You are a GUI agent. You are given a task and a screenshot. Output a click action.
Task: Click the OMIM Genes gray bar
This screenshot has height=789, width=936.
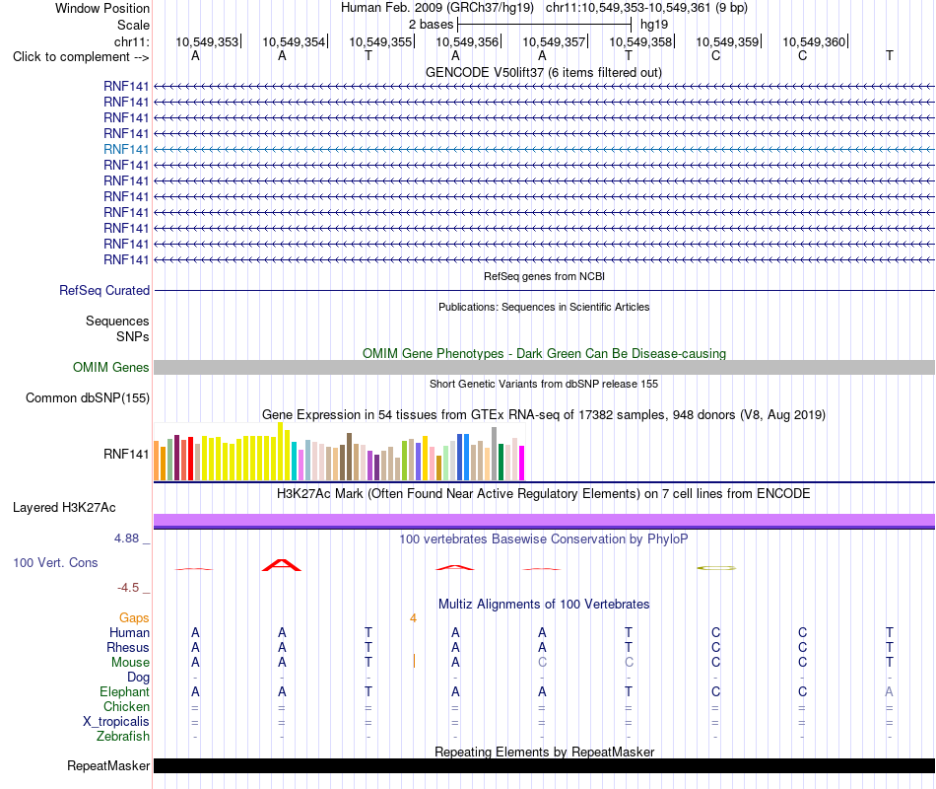tap(544, 368)
